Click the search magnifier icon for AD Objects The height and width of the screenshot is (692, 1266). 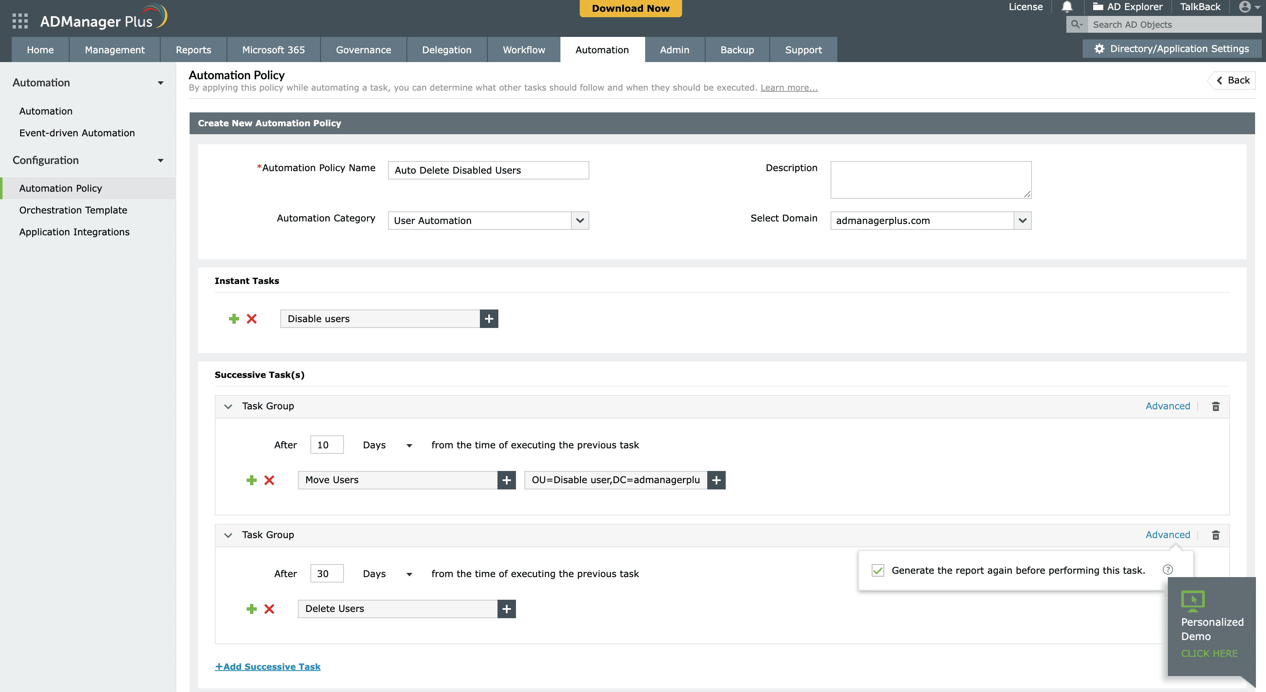tap(1076, 24)
